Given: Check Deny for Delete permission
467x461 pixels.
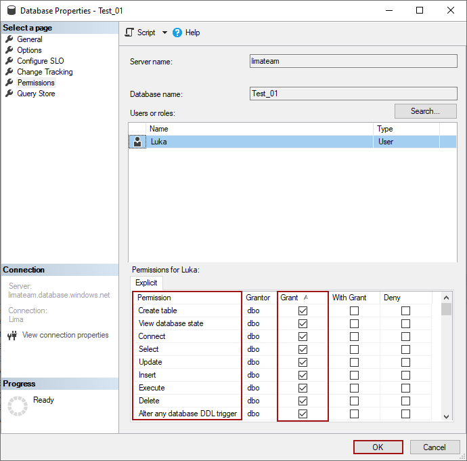Looking at the screenshot, I should (x=405, y=401).
